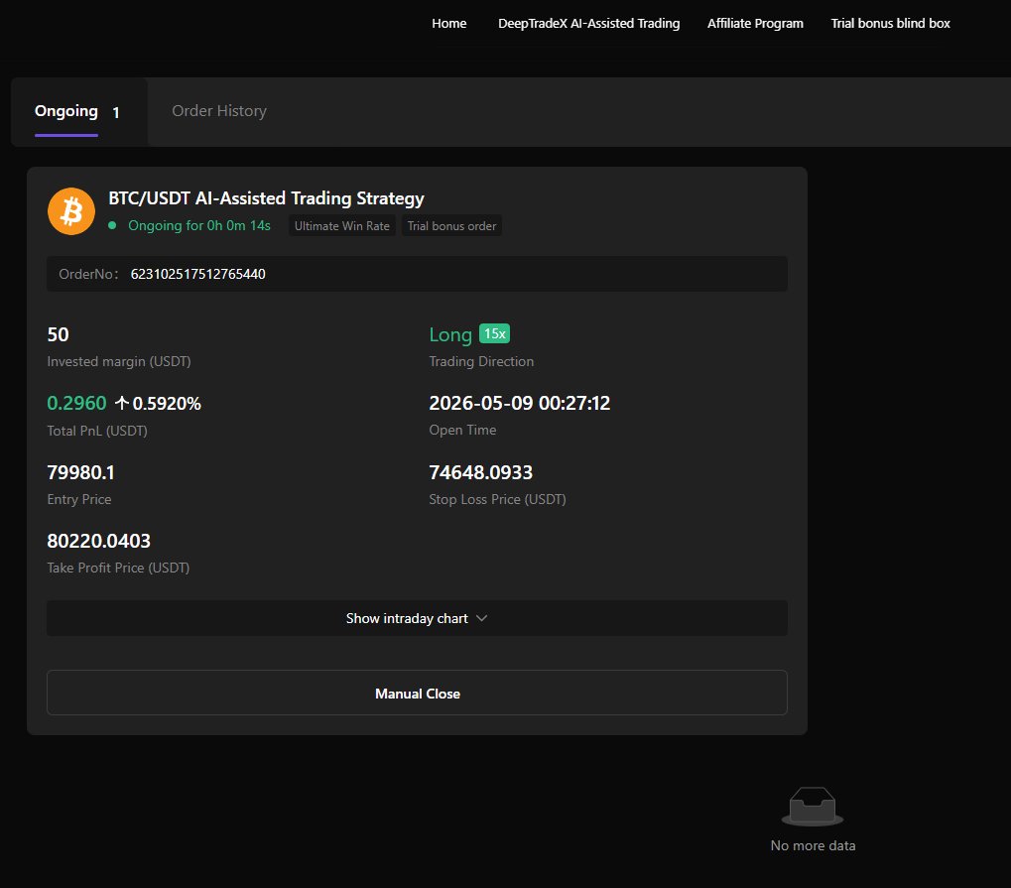Screen dimensions: 1011x888
Task: Click the up arrow beside 0.5920%
Action: [122, 404]
